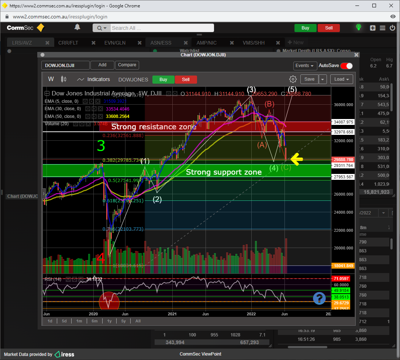Click the DOWJON.DJII symbol input field
400x360 pixels.
click(66, 66)
